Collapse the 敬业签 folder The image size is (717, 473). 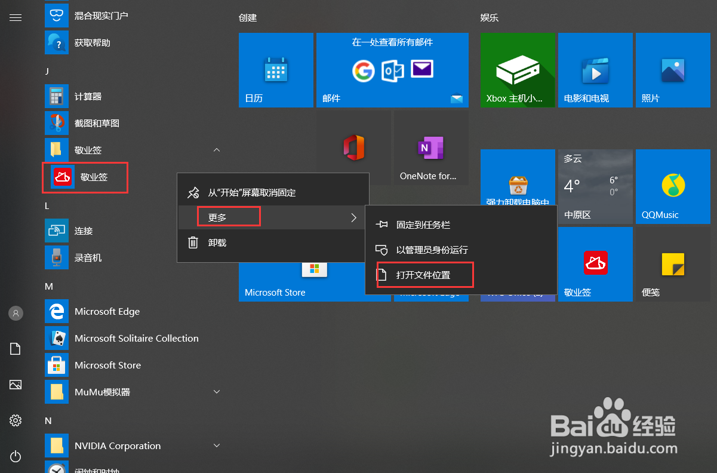click(x=217, y=150)
